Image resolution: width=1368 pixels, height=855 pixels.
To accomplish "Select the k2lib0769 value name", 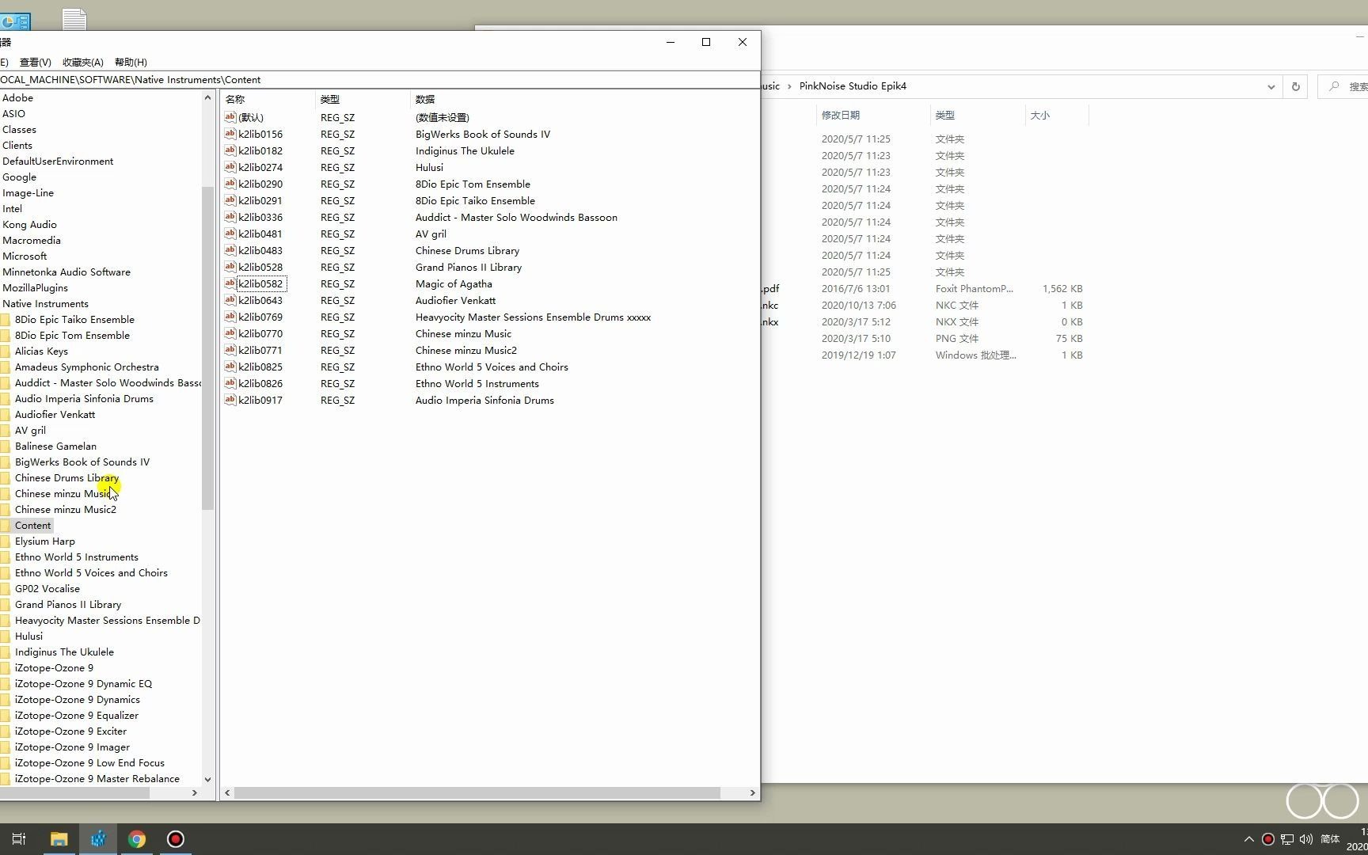I will tap(260, 317).
